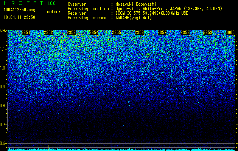Click the kHz axis unit label
The height and width of the screenshot is (151, 238).
pyautogui.click(x=3, y=31)
